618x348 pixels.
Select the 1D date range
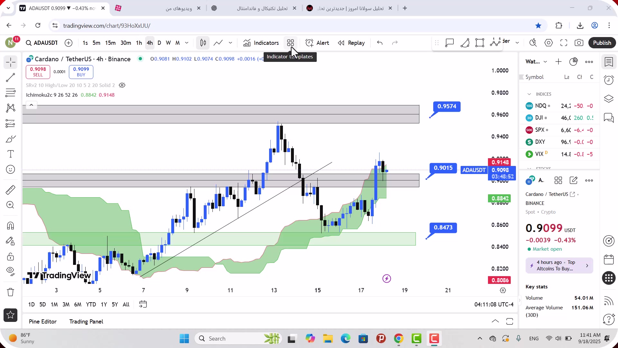31,304
